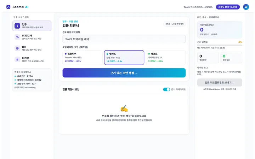255x159 pixels.
Task: Click the 크레딧 잔여 12,860 badge
Action: point(228,7)
